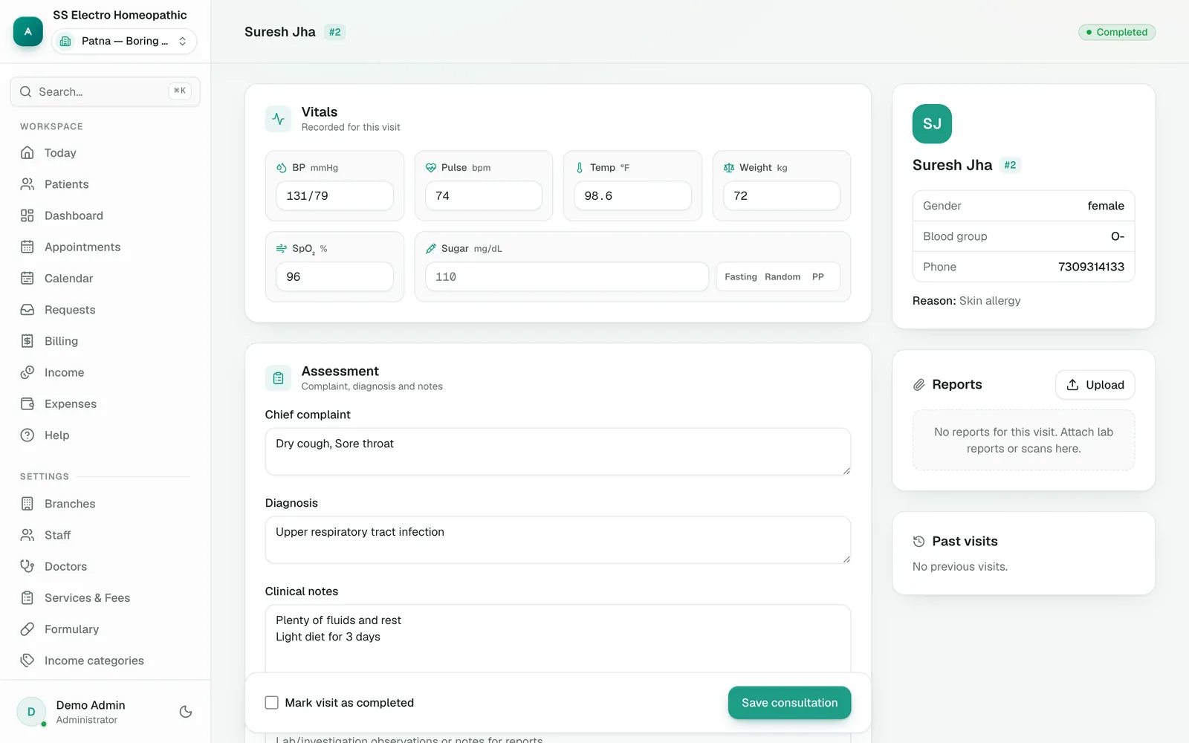Click Save consultation button
1189x743 pixels.
tap(789, 703)
